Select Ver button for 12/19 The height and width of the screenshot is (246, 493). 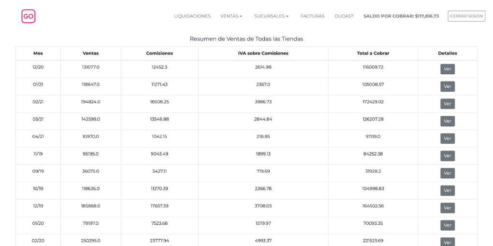[x=447, y=208]
